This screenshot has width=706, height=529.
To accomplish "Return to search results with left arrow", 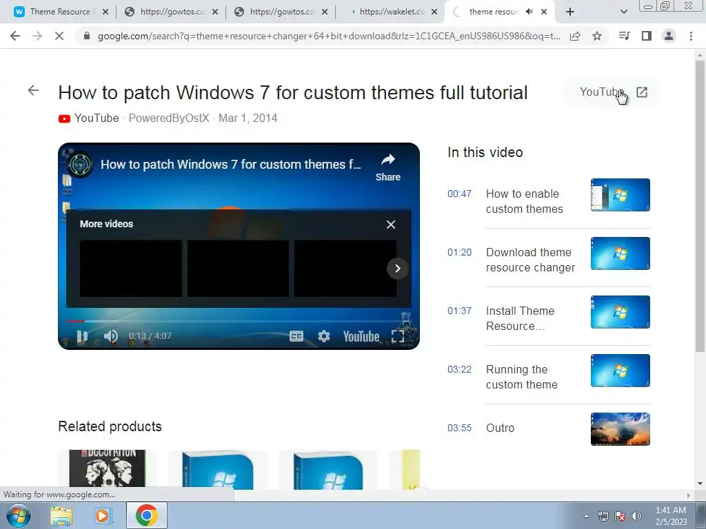I will 33,90.
